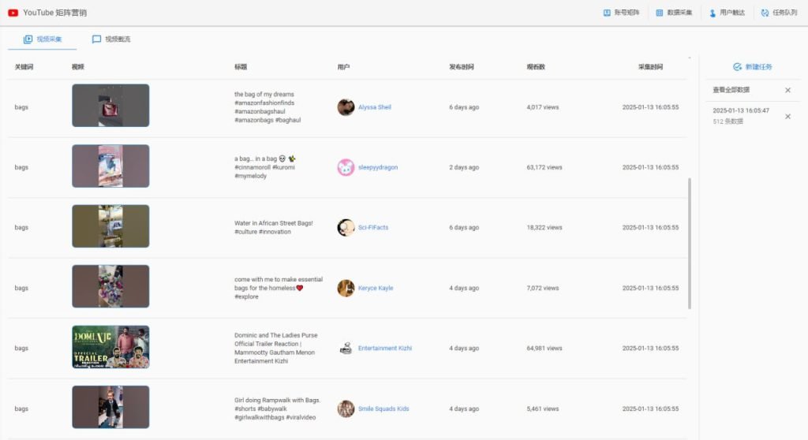Open the sleepyydragon user link
The height and width of the screenshot is (440, 808).
(x=378, y=167)
